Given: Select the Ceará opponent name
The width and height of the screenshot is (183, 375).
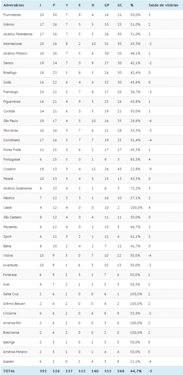Looking at the screenshot, I should pos(8,207).
